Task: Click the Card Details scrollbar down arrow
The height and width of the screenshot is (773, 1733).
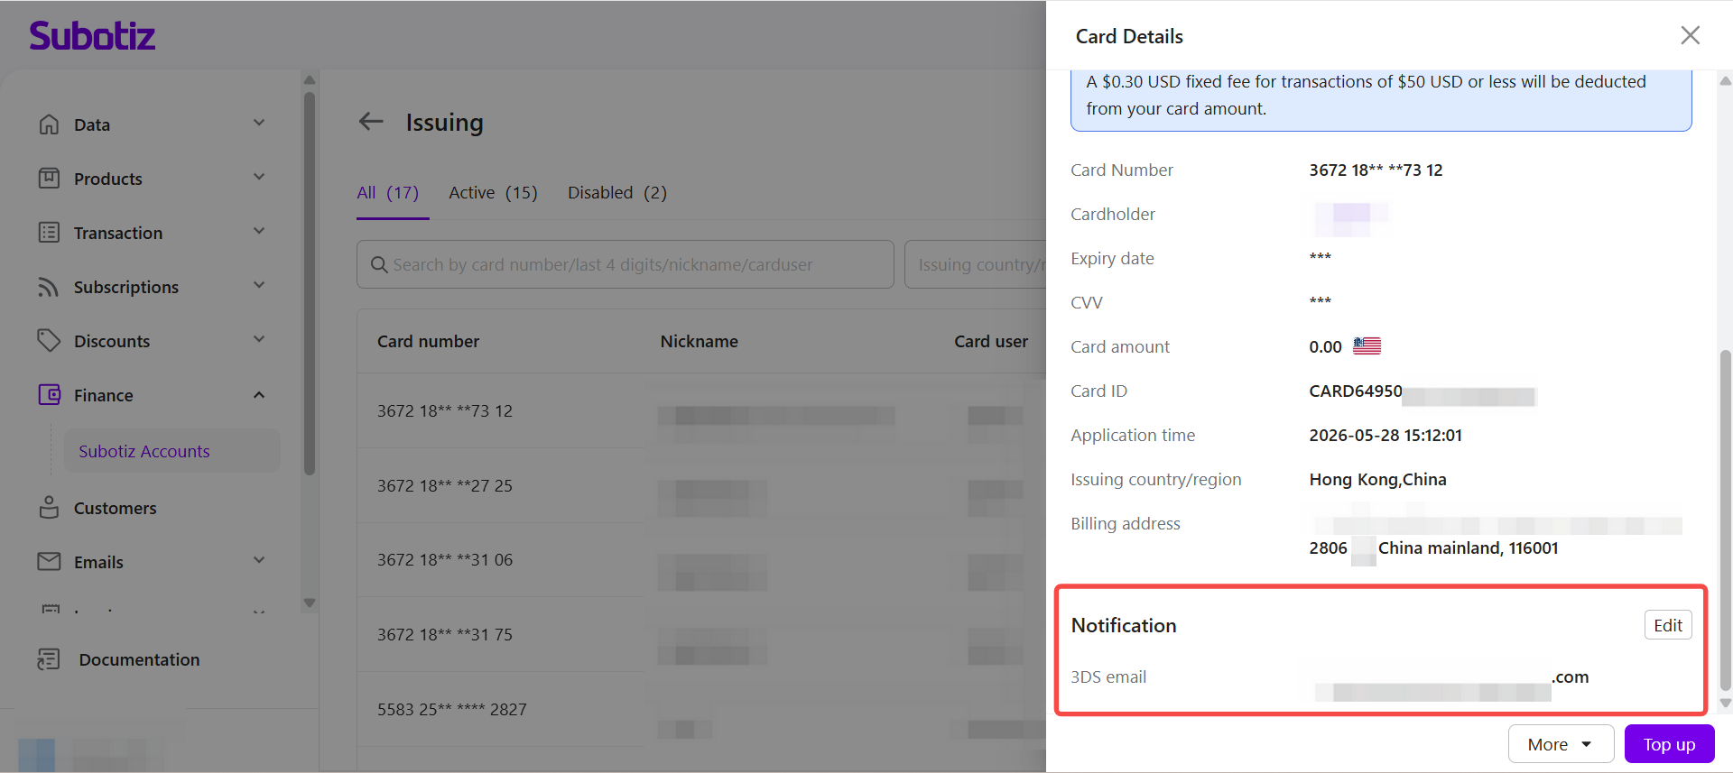Action: coord(1726,704)
